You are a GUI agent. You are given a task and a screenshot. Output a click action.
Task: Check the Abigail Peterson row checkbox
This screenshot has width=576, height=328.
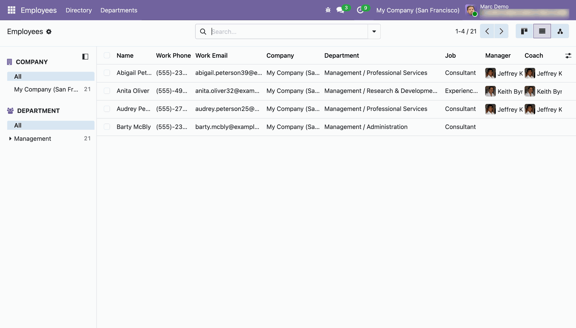pos(107,73)
